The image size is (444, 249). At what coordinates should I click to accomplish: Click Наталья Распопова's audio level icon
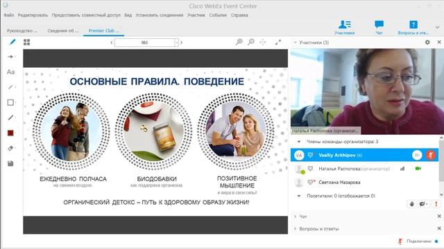402,169
